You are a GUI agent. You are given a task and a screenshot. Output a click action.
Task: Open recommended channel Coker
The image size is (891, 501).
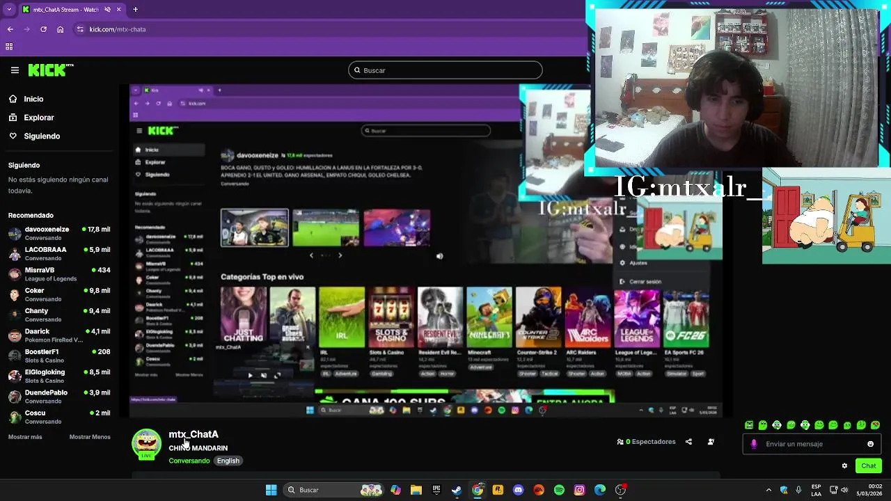click(x=59, y=294)
